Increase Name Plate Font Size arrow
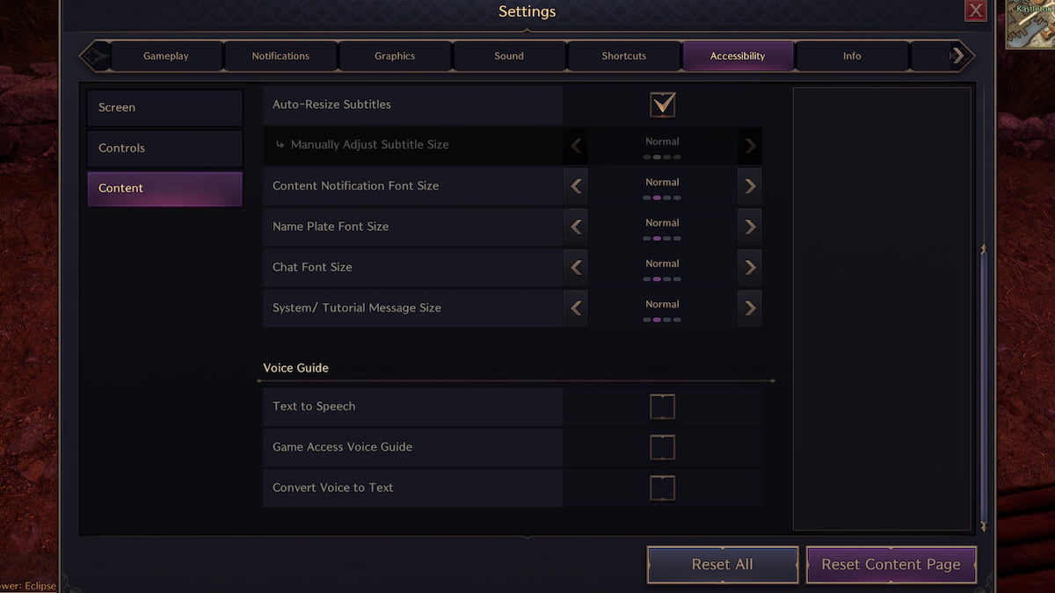Image resolution: width=1055 pixels, height=593 pixels. tap(750, 227)
